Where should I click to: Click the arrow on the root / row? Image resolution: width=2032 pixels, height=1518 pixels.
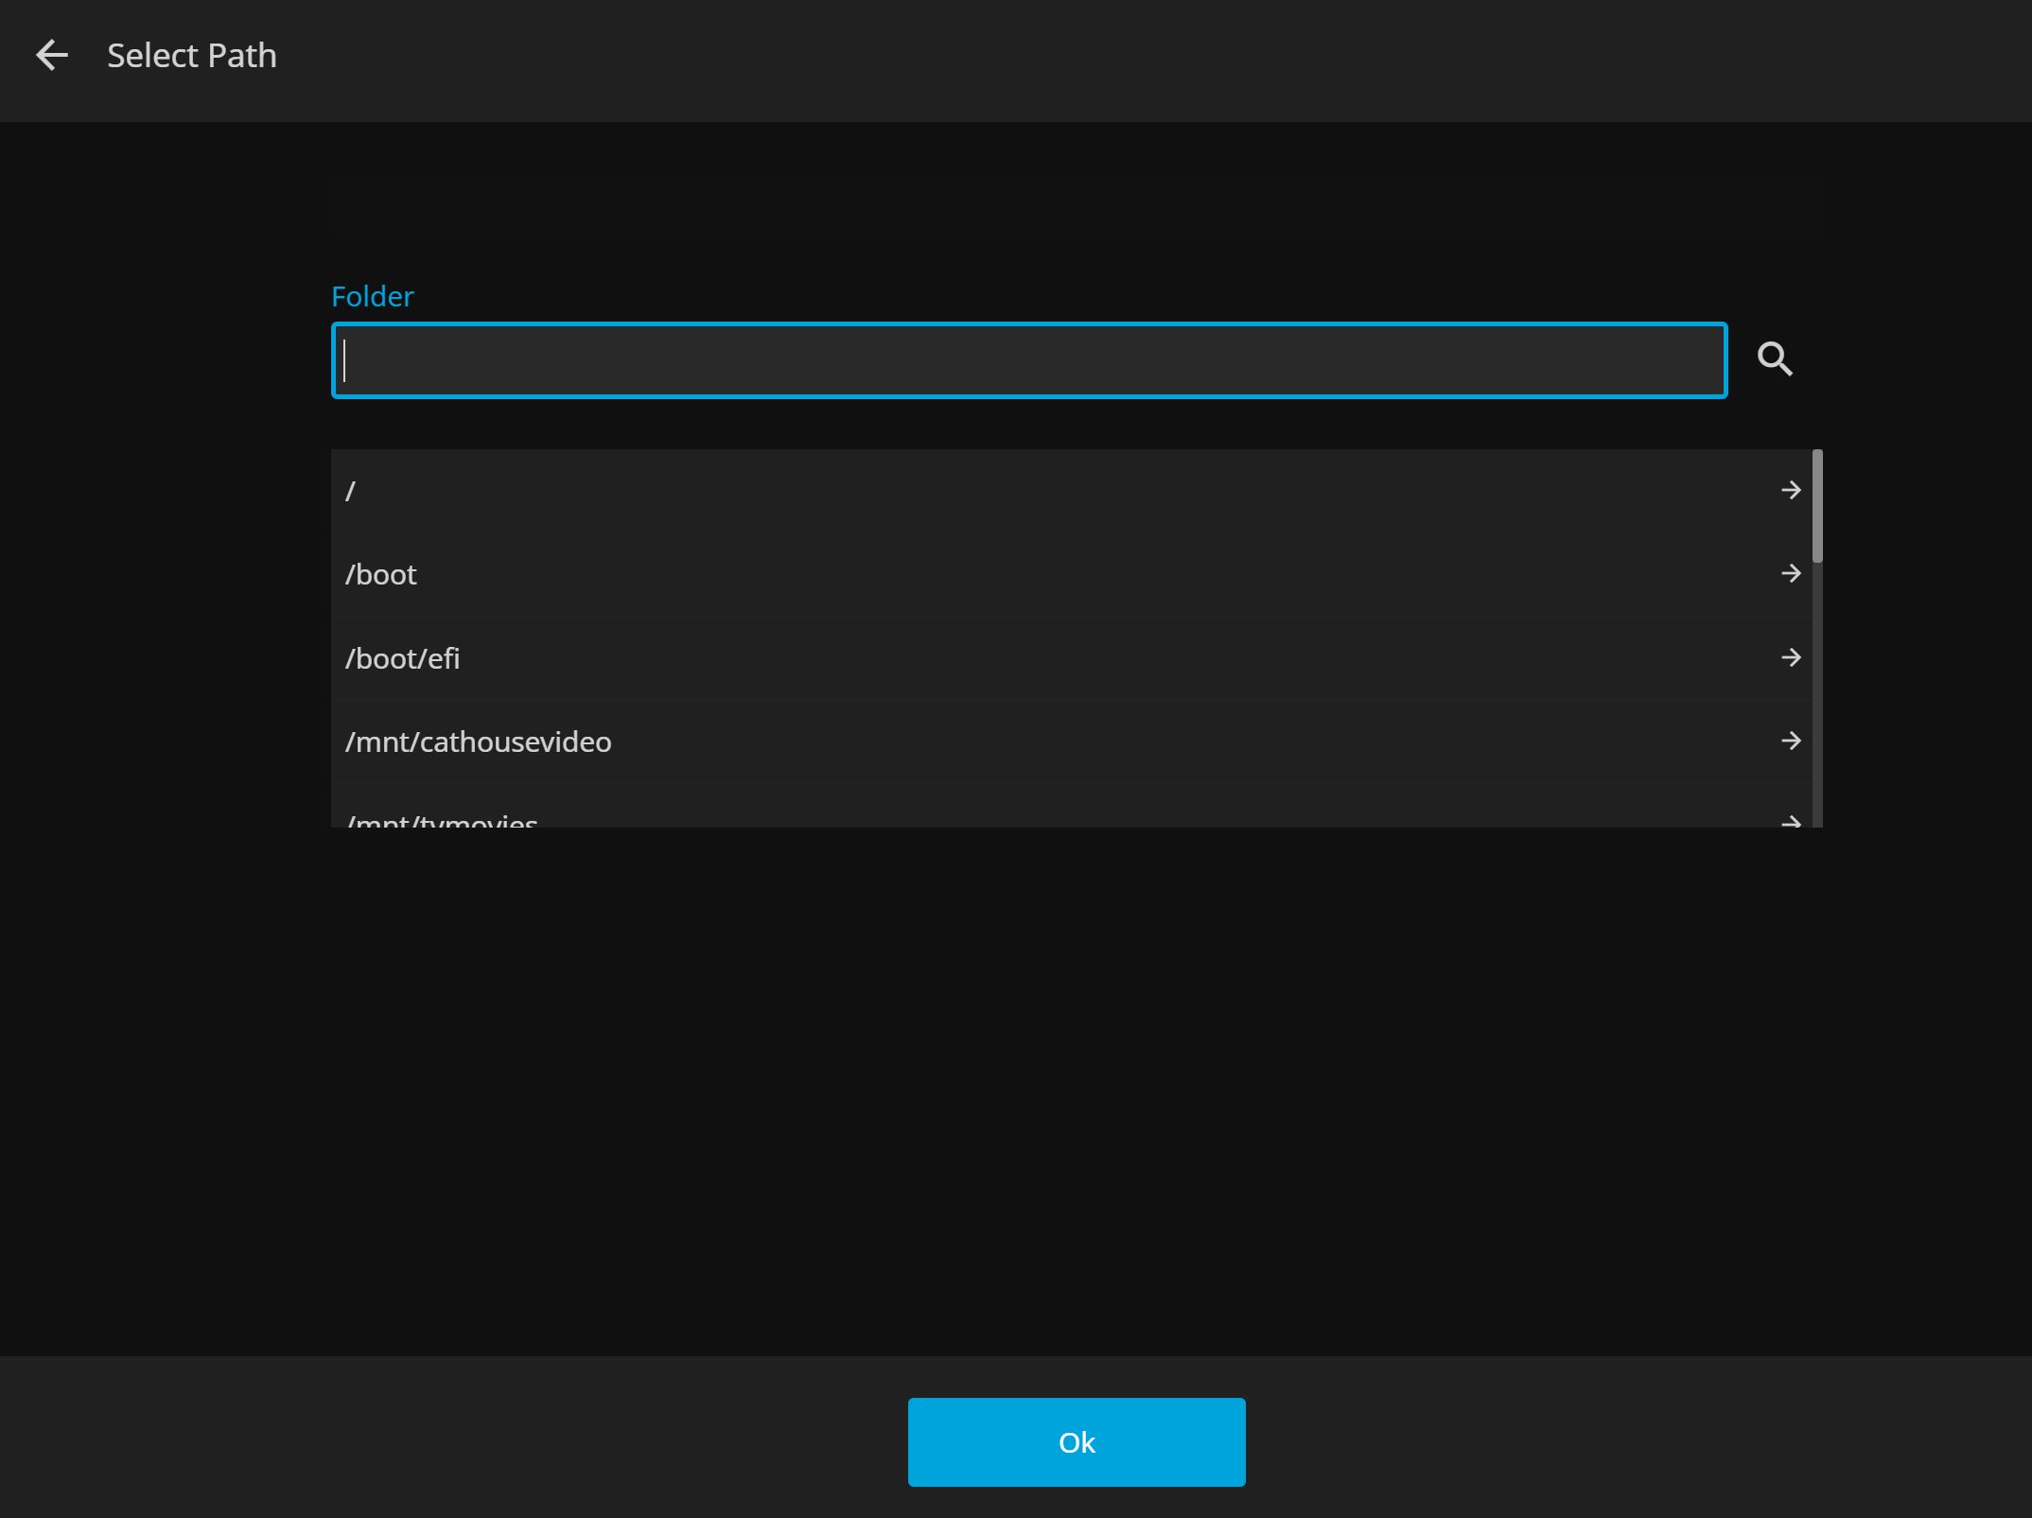pos(1790,490)
